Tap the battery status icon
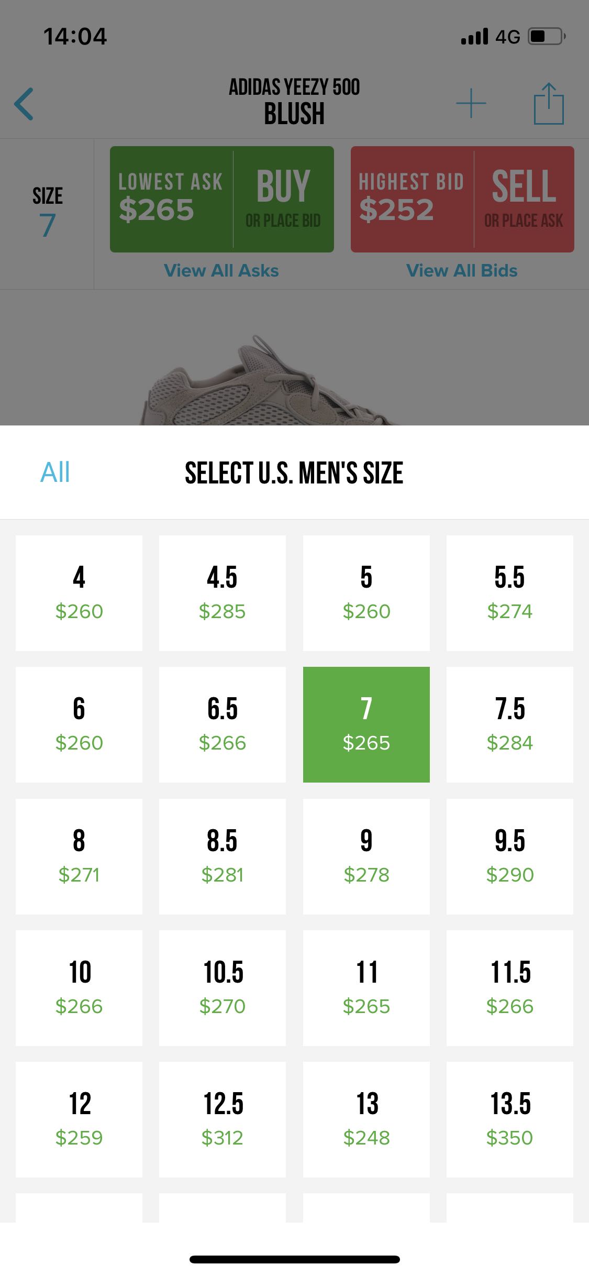Viewport: 589px width, 1276px height. coord(546,37)
